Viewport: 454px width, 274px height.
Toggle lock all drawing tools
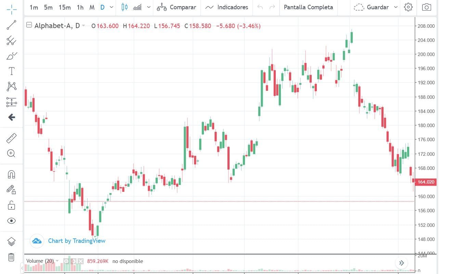[11, 205]
